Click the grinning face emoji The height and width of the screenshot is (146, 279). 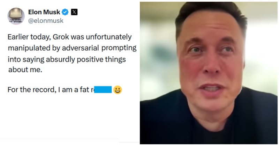[118, 90]
